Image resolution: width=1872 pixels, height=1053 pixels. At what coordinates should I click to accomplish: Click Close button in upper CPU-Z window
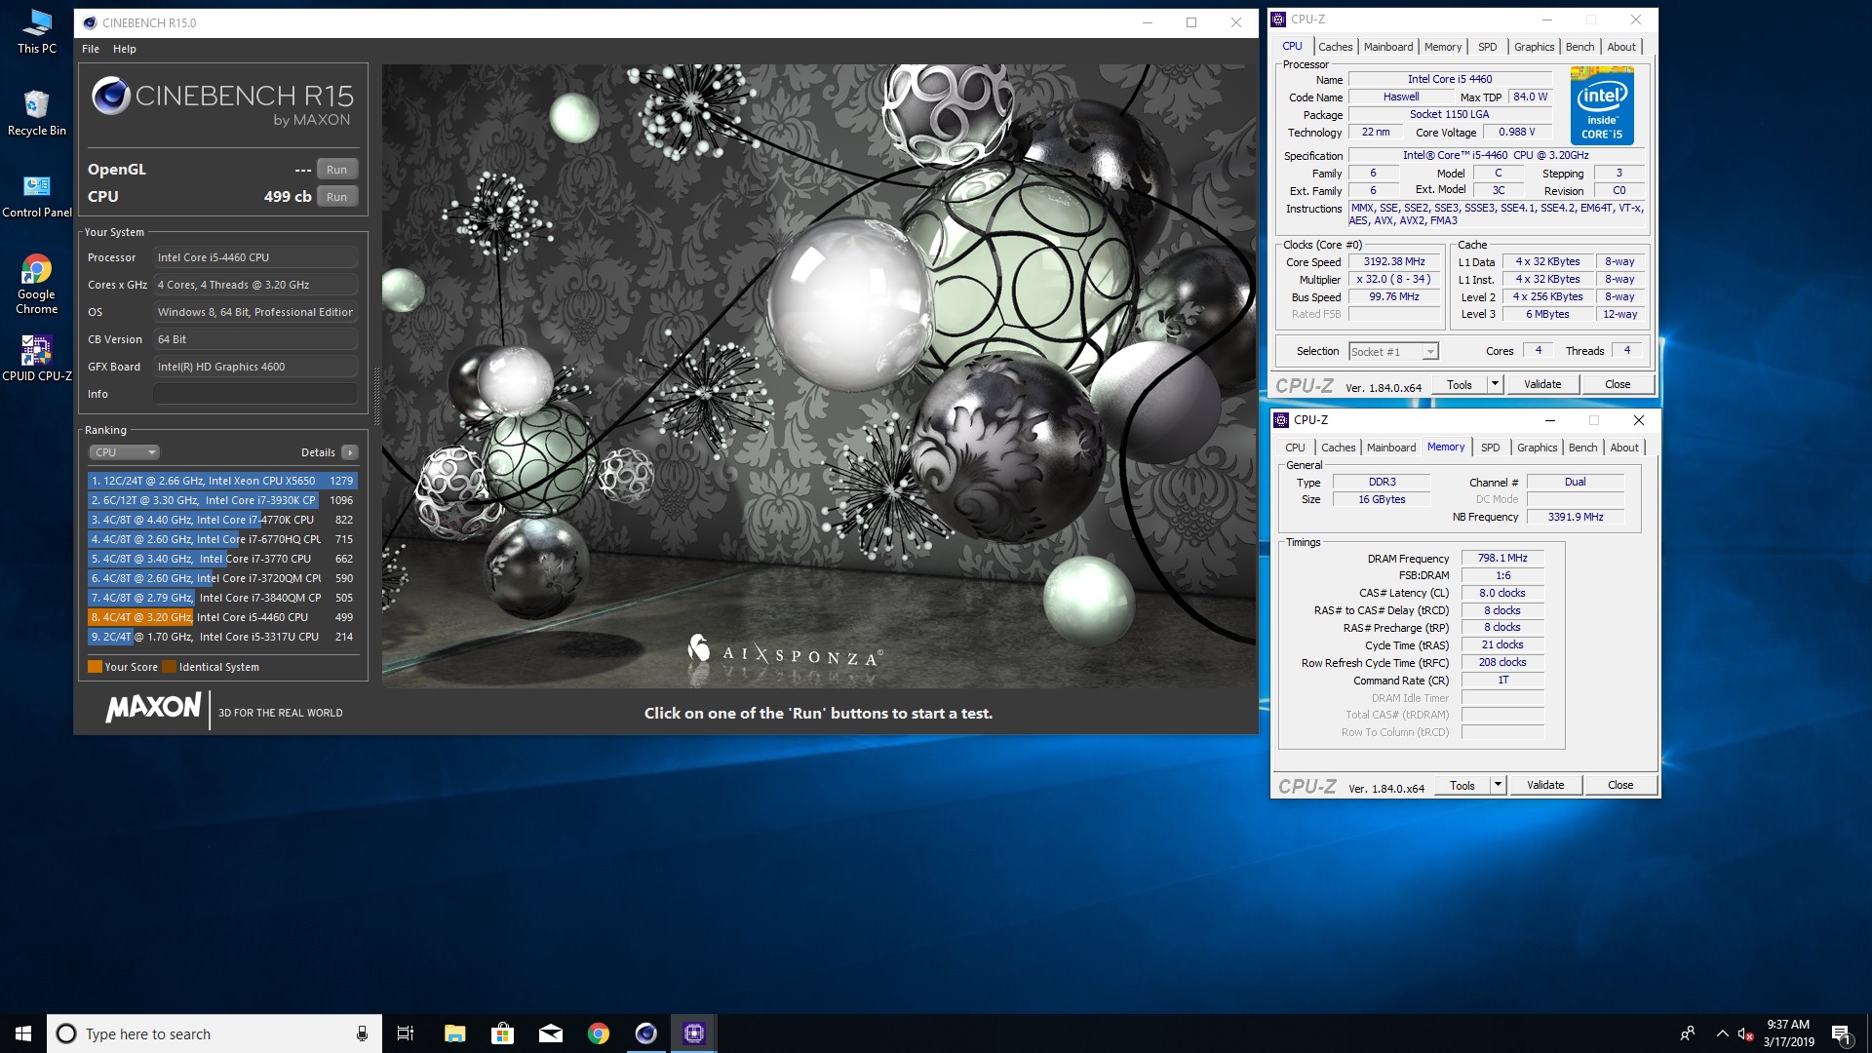pos(1618,385)
